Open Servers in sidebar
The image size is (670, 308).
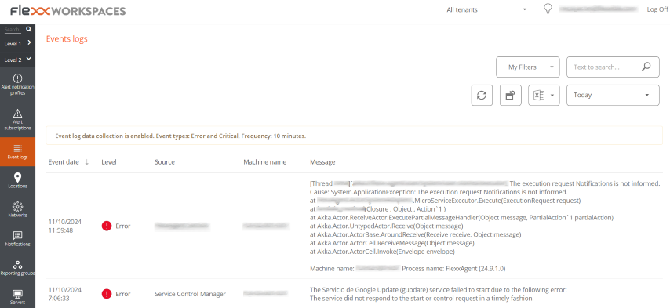(x=17, y=297)
